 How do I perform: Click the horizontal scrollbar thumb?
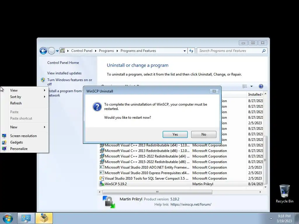157,192
